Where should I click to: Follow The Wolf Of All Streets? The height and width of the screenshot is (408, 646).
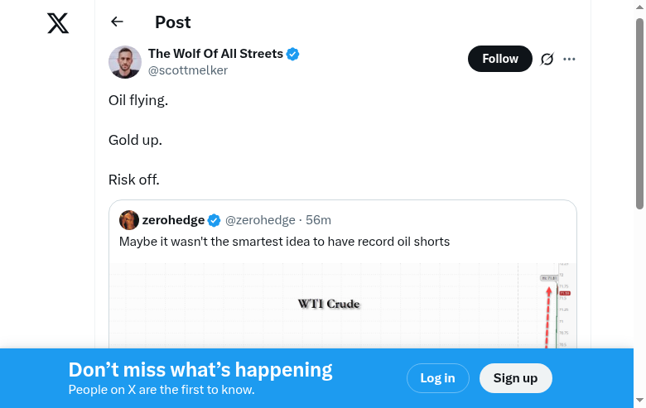pyautogui.click(x=500, y=59)
